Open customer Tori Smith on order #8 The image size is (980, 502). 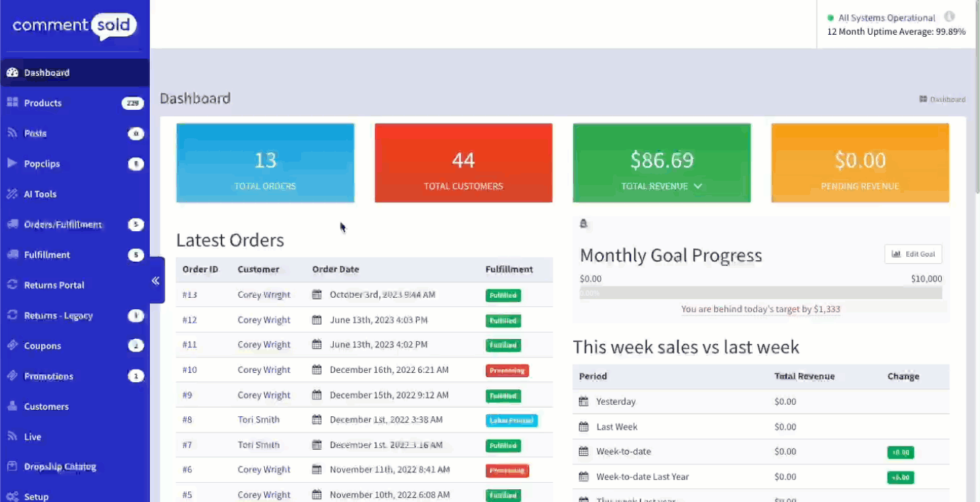pos(258,420)
